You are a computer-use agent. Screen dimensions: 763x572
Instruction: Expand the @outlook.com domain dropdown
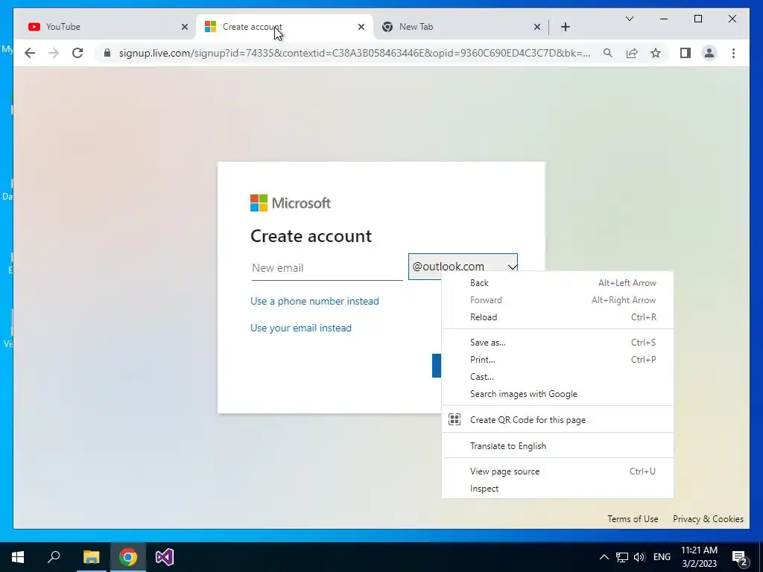[463, 267]
